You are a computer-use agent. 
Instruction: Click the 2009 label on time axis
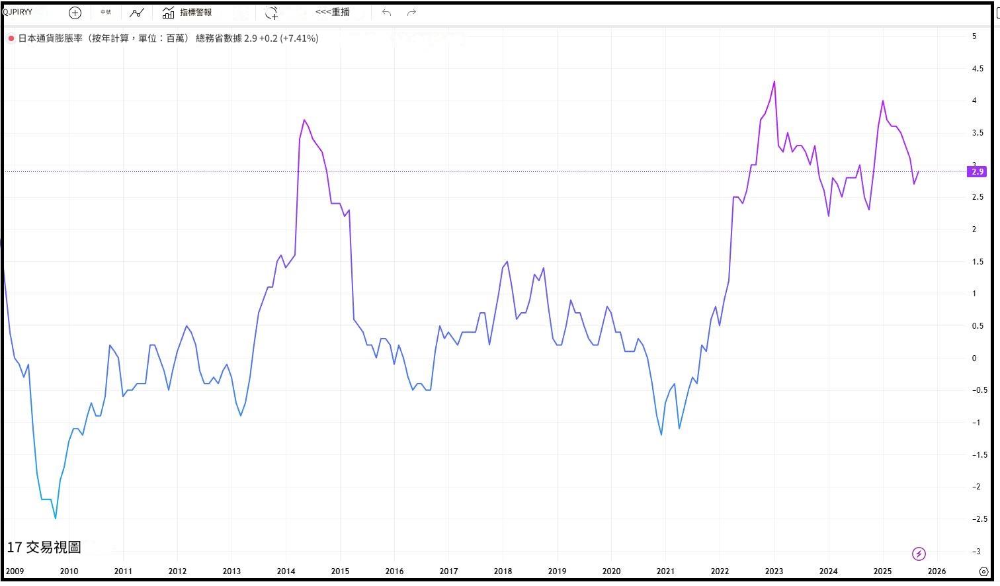tap(15, 571)
